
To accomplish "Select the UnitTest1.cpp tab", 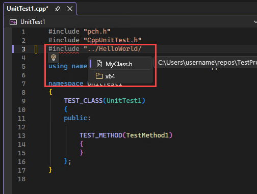I will (x=28, y=9).
